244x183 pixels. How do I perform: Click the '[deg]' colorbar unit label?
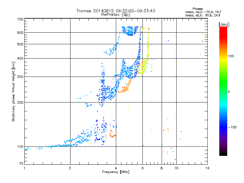(224, 25)
